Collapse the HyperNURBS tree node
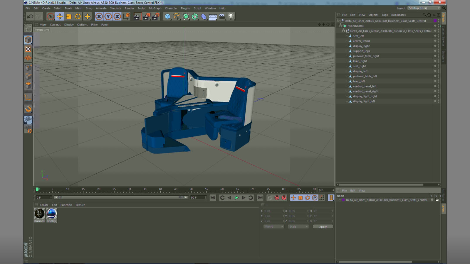This screenshot has height=264, width=470. (340, 26)
